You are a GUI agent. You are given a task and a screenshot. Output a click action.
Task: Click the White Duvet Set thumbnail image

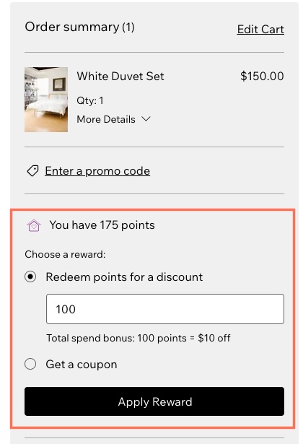46,100
